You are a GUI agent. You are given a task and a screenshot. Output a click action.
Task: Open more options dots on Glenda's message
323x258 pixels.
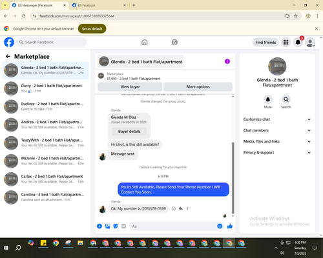(x=188, y=208)
